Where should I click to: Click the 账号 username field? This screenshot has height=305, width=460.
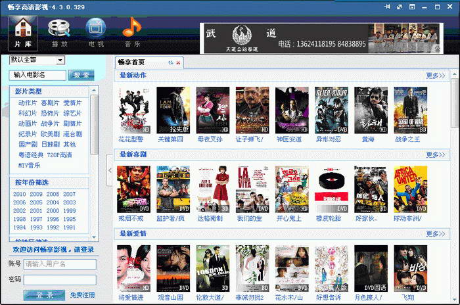click(x=60, y=264)
